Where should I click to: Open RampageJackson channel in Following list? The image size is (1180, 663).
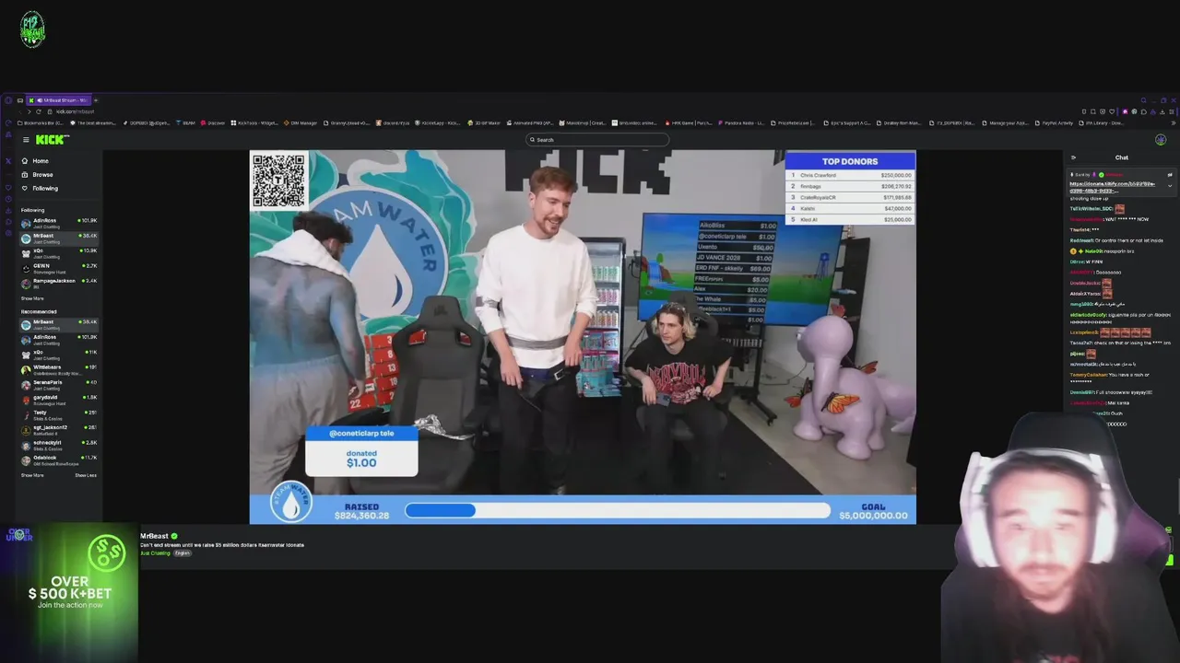pos(59,283)
